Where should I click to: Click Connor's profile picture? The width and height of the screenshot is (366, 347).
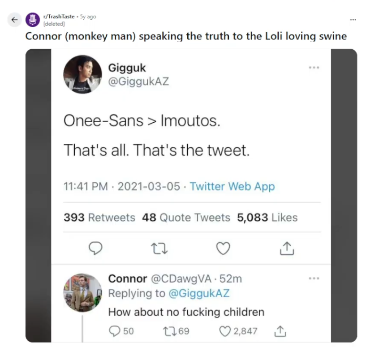[x=82, y=293]
